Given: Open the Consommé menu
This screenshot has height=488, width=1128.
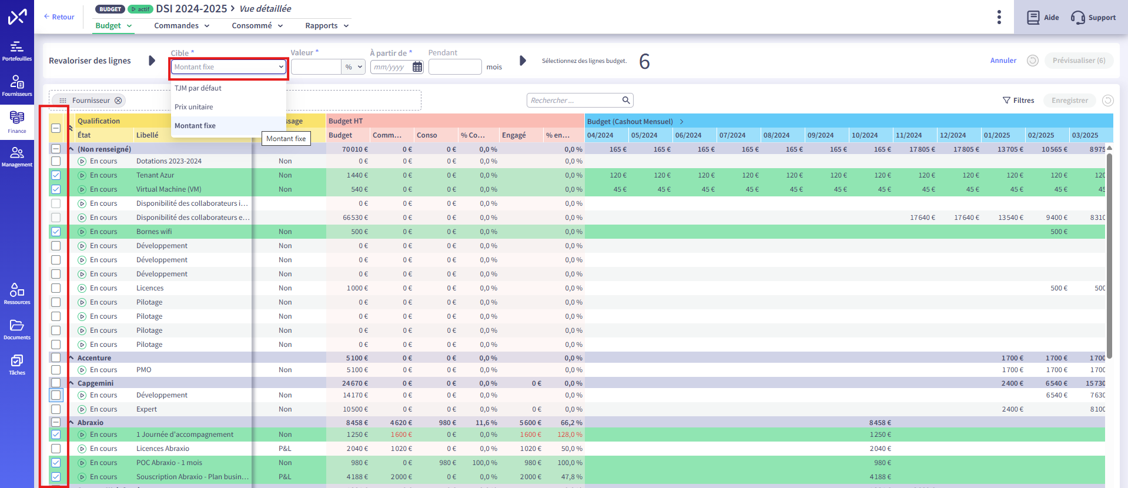Looking at the screenshot, I should point(257,26).
